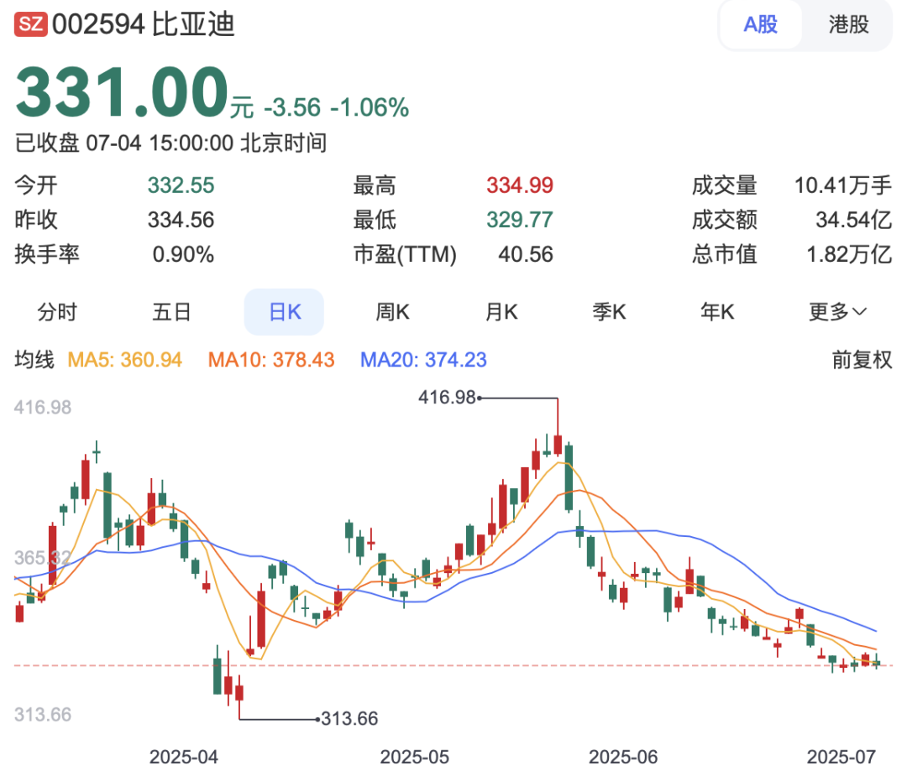The width and height of the screenshot is (907, 776).
Task: Click the 最低 field label
Action: pyautogui.click(x=375, y=220)
